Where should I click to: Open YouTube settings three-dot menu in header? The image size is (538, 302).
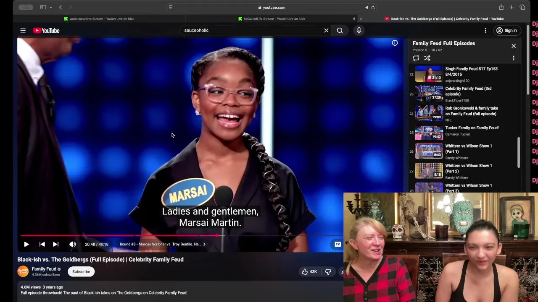click(485, 30)
